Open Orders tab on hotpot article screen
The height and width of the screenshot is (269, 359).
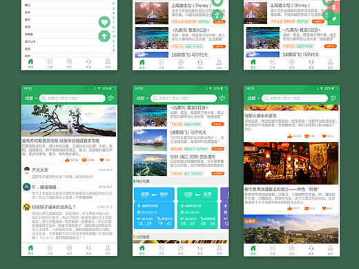click(273, 248)
